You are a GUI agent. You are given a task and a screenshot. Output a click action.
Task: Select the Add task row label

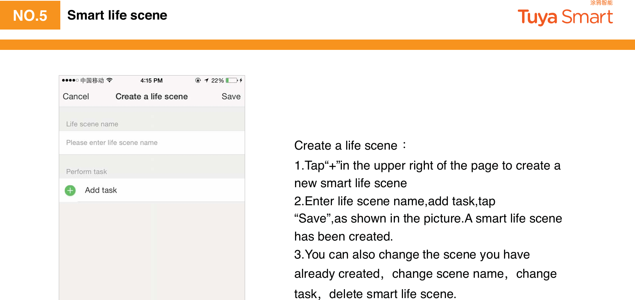pos(101,190)
